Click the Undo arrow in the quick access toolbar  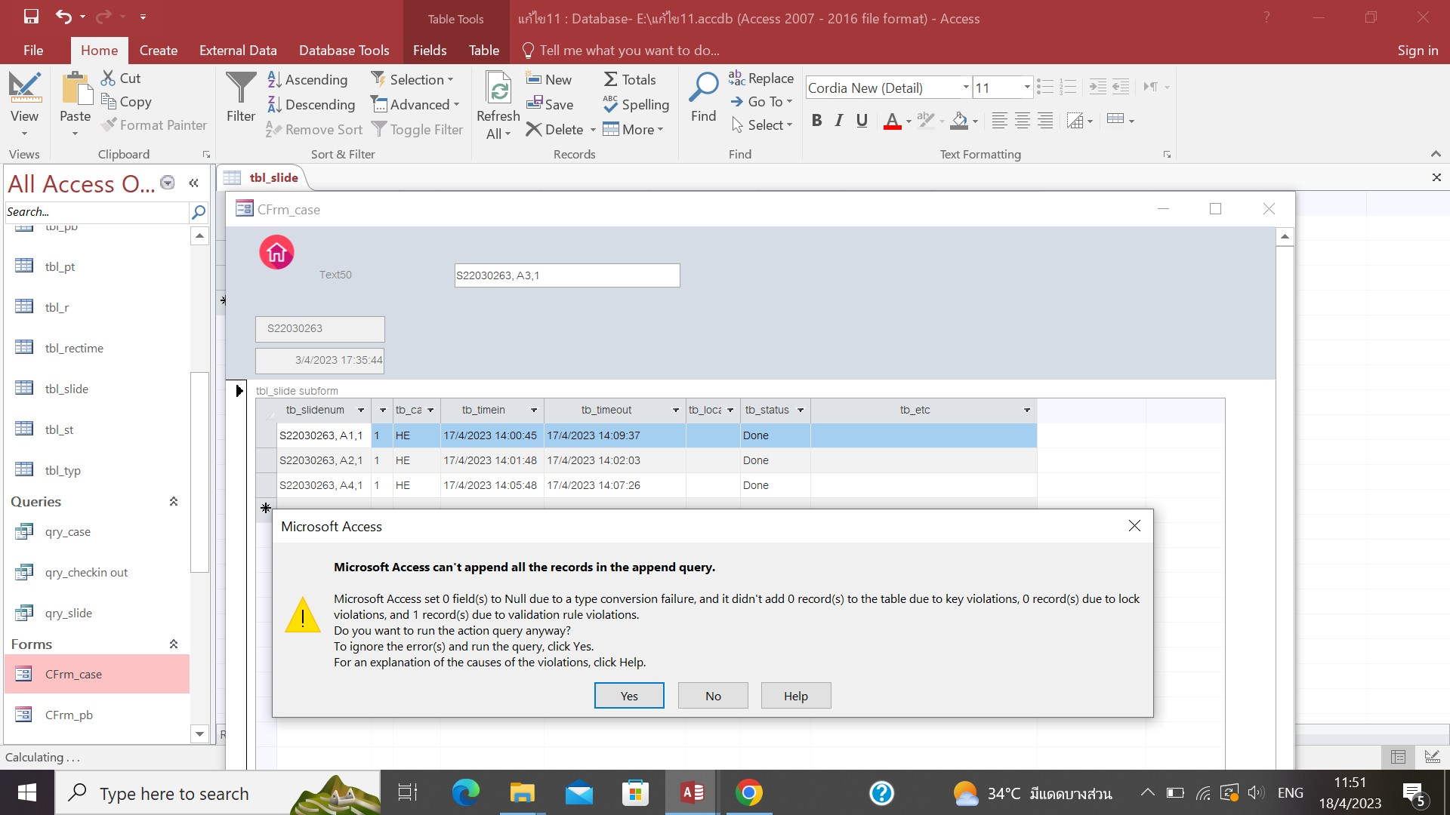(x=63, y=16)
